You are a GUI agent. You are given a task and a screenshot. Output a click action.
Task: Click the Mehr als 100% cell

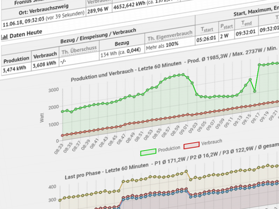coord(162,45)
